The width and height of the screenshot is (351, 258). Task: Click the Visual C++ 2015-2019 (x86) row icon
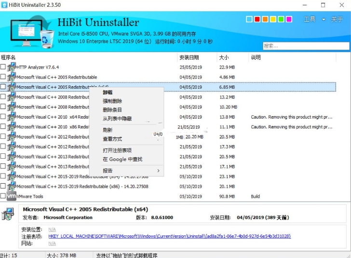12,186
